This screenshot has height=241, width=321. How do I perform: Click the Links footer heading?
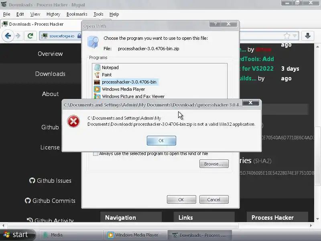(185, 217)
